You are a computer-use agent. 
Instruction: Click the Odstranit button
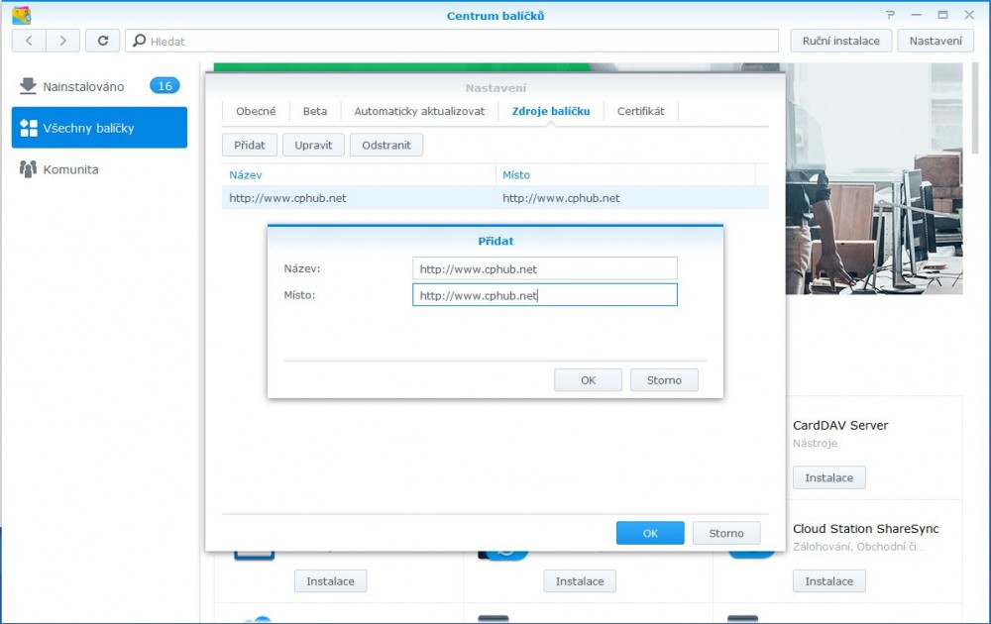pyautogui.click(x=386, y=145)
